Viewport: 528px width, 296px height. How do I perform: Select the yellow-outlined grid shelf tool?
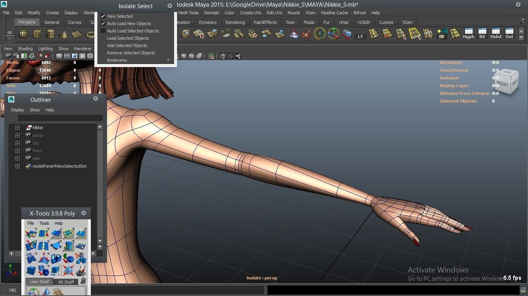(415, 34)
